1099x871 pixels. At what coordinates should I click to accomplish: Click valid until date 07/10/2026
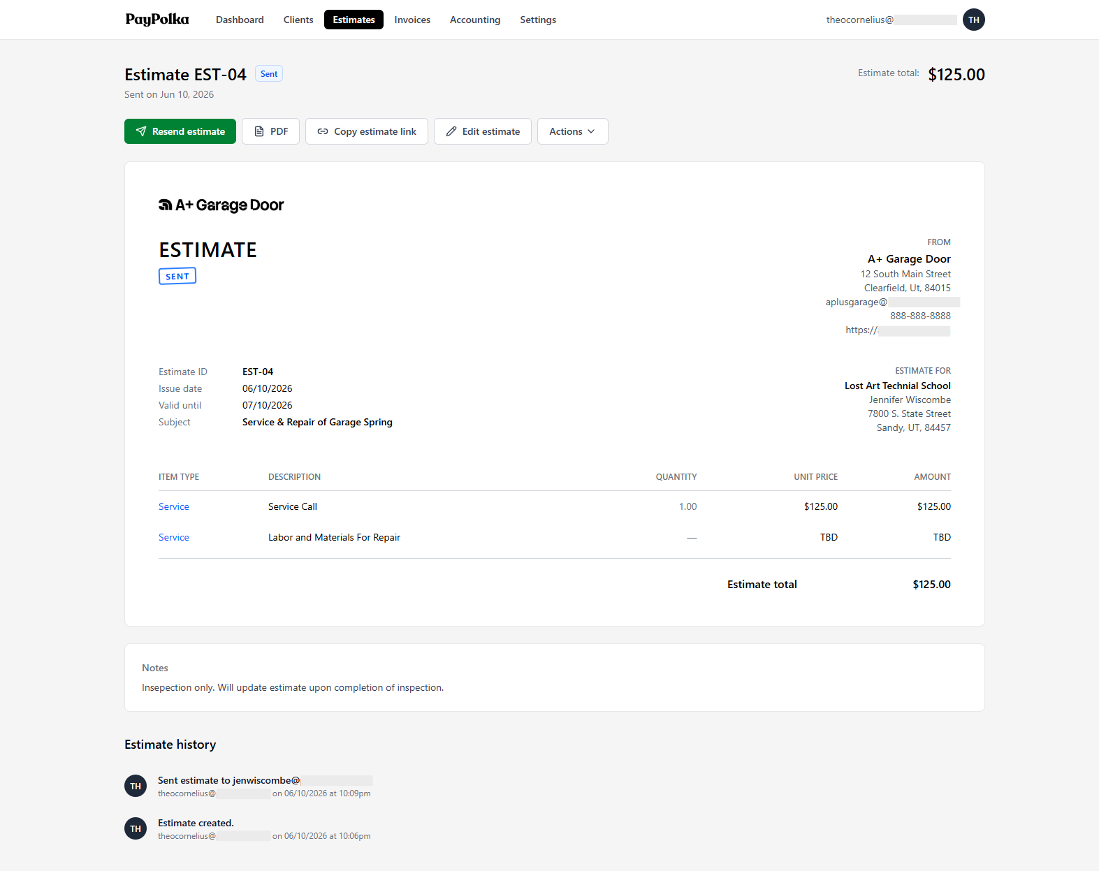tap(268, 405)
